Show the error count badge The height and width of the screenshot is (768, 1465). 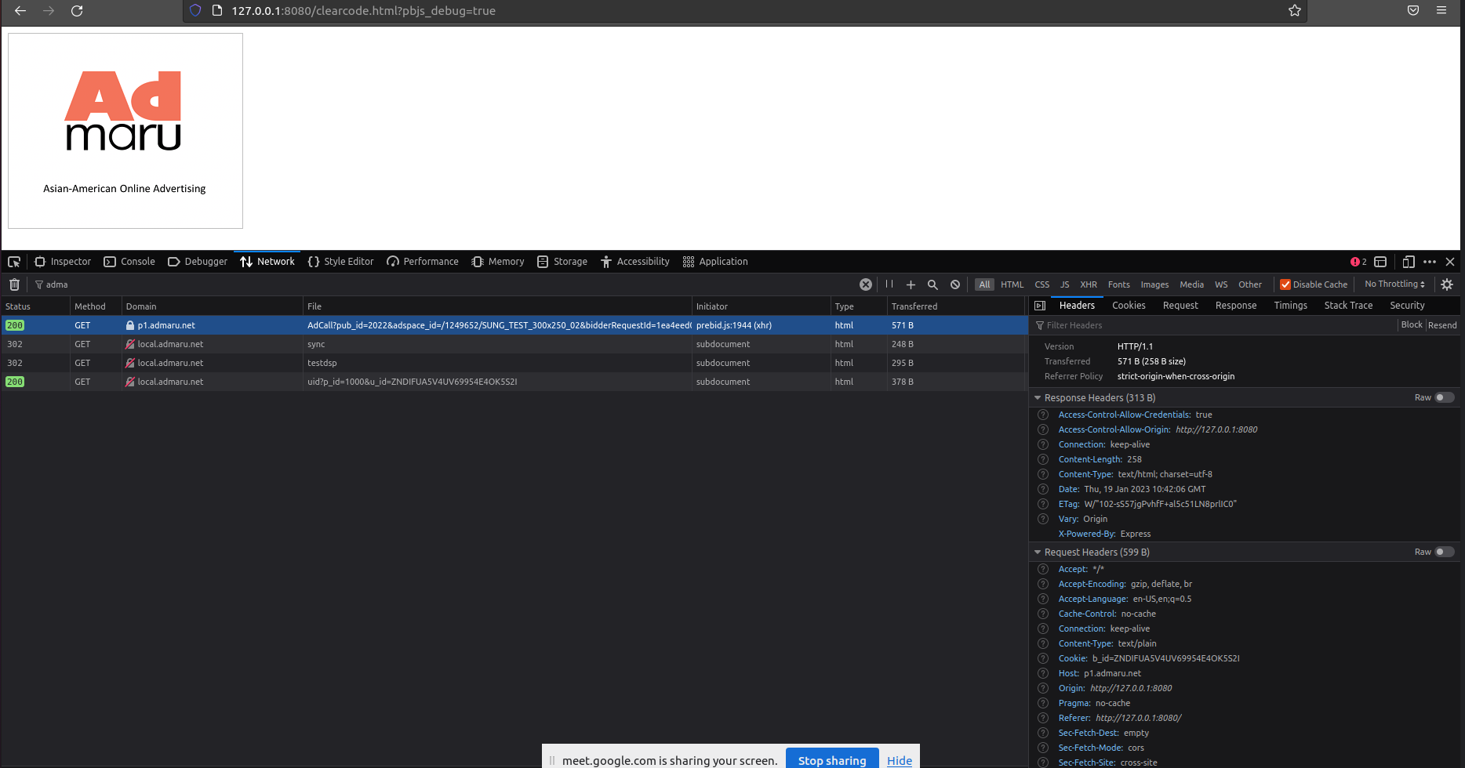pos(1358,262)
